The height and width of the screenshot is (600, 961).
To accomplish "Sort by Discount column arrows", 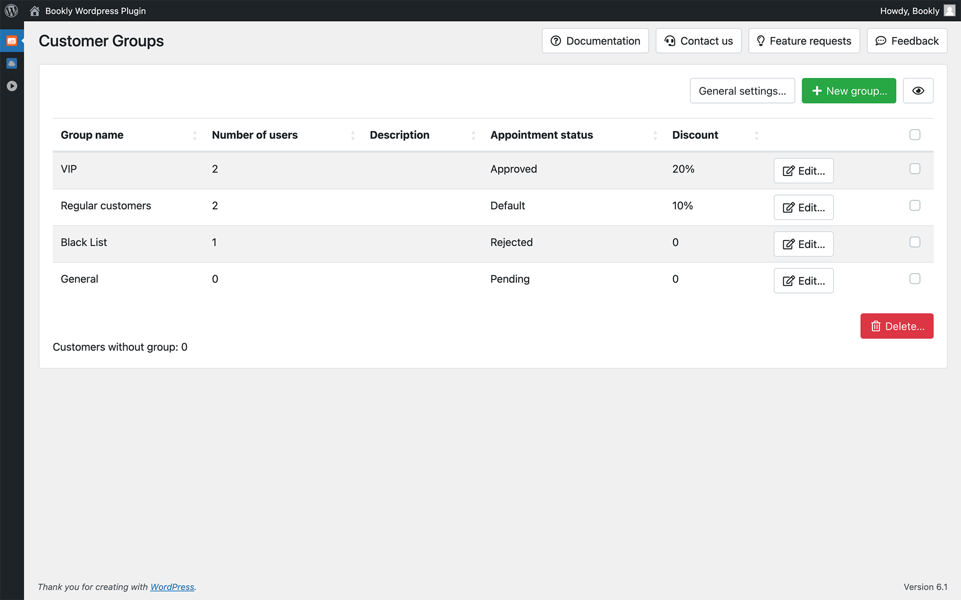I will pyautogui.click(x=756, y=135).
